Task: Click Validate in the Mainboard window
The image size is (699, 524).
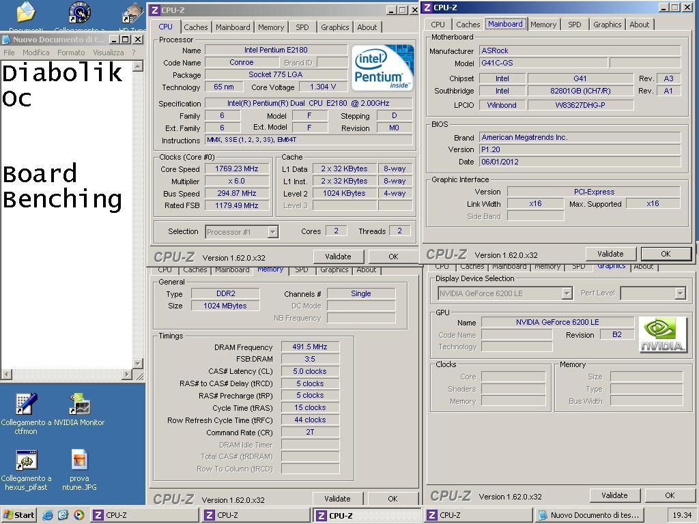Action: click(x=610, y=254)
